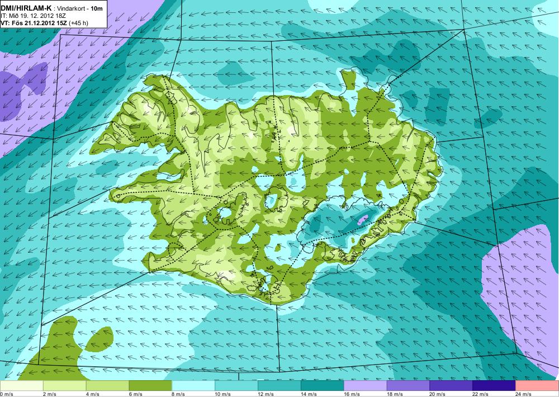Image resolution: width=559 pixels, height=397 pixels.
Task: Click the "VT: Fös 21.12.2012 15Z" valid time
Action: (35, 23)
